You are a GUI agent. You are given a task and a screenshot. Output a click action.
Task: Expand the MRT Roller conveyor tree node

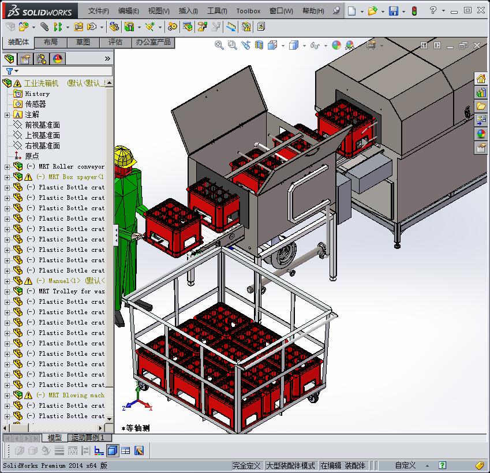(6, 166)
